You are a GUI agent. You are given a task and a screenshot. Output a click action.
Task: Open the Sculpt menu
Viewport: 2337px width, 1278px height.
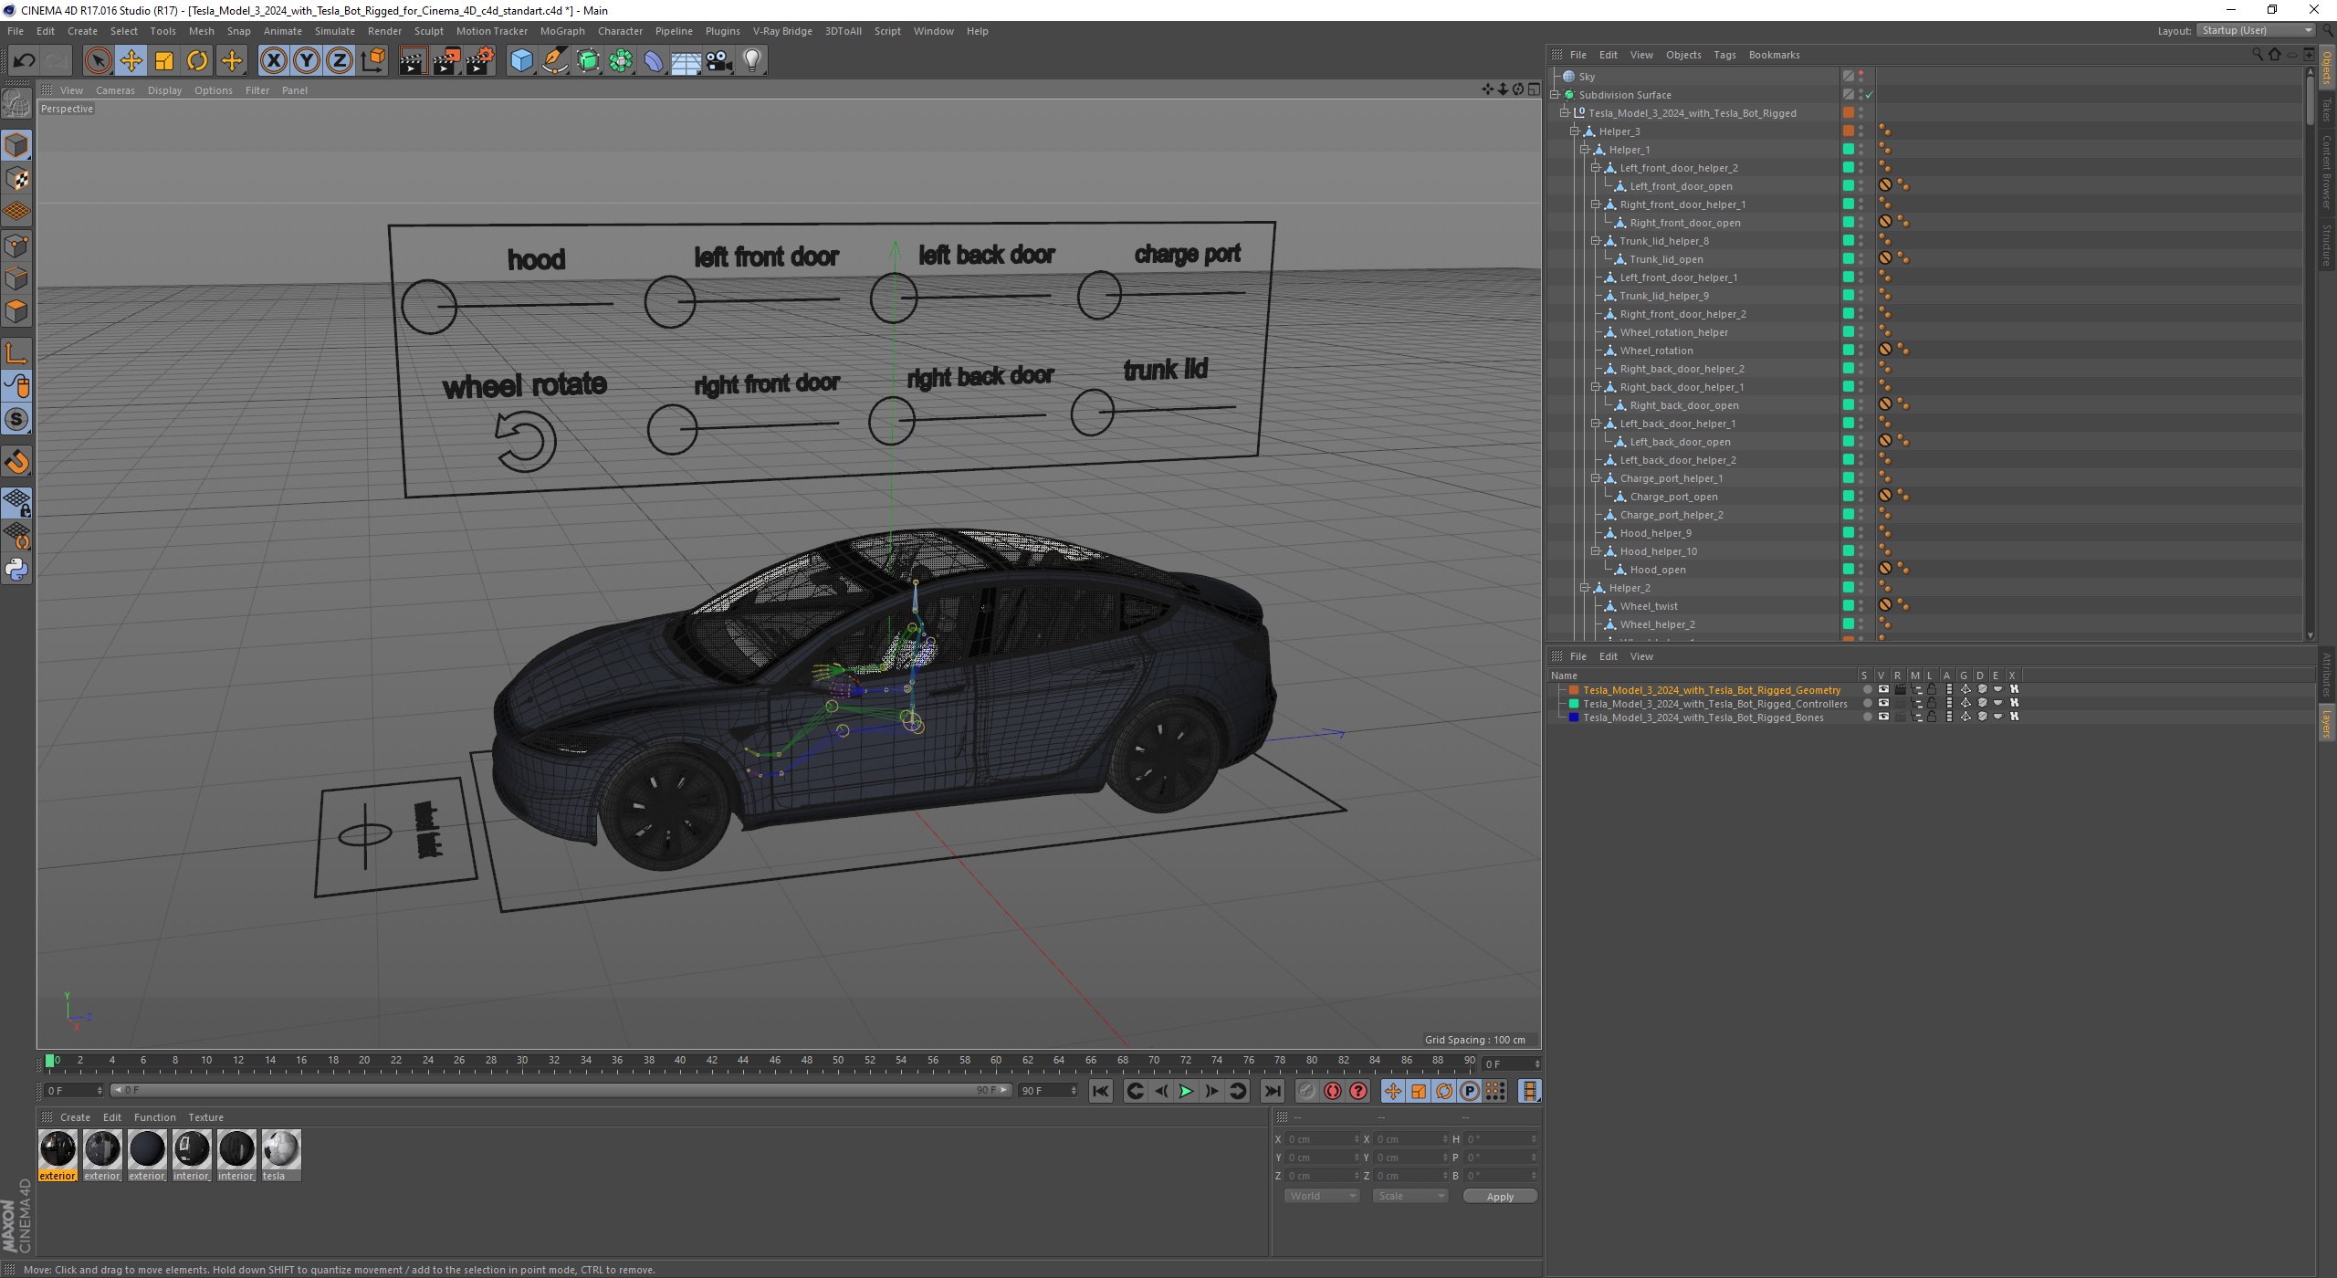(x=429, y=31)
